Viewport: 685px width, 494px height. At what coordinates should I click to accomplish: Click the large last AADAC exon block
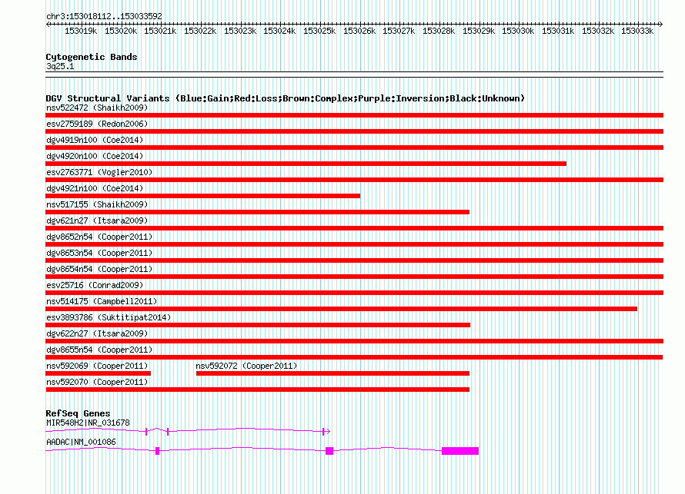point(460,451)
